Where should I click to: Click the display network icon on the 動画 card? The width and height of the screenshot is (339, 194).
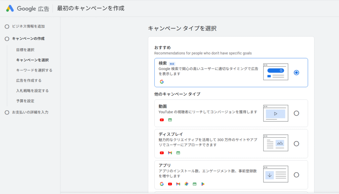click(170, 120)
